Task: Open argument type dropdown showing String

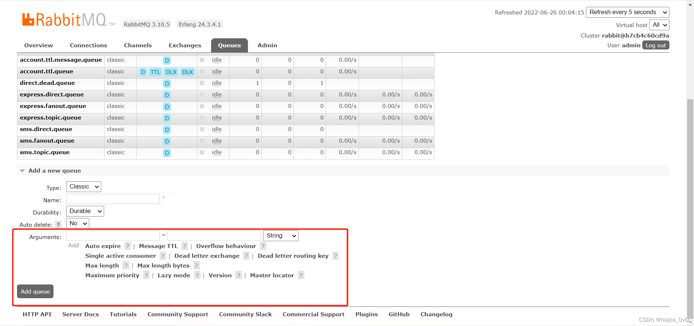Action: [281, 236]
